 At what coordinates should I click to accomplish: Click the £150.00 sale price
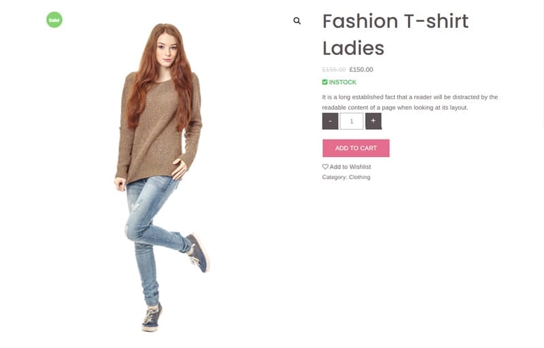(361, 69)
